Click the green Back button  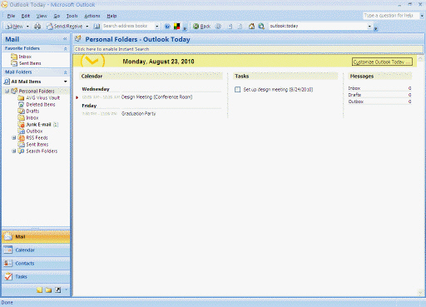pyautogui.click(x=201, y=27)
